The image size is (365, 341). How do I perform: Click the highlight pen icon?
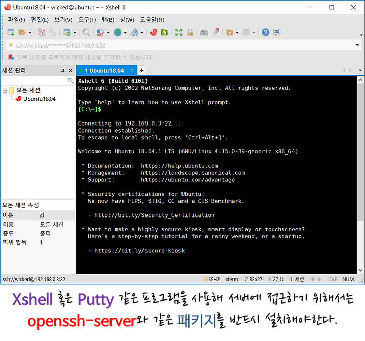pyautogui.click(x=215, y=32)
